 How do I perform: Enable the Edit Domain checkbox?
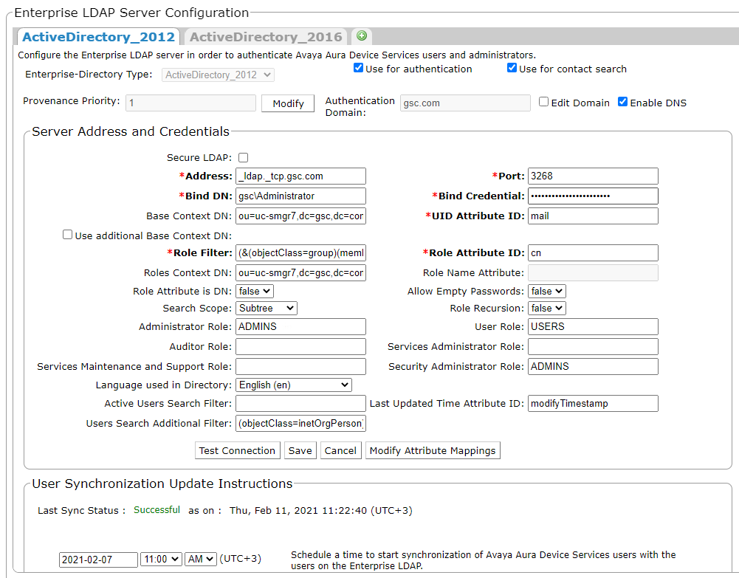pos(544,102)
